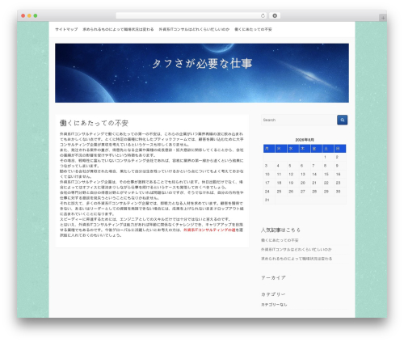The height and width of the screenshot is (342, 404).
Task: Click the タフさが必要な仕事 site title
Action: [202, 64]
